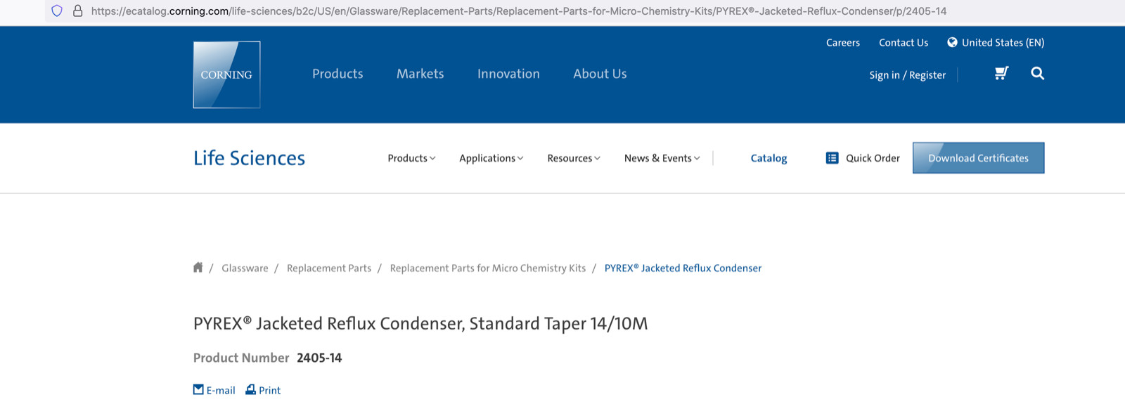Click the product title PYREX Jacketed Reflux Condenser

pyautogui.click(x=420, y=323)
